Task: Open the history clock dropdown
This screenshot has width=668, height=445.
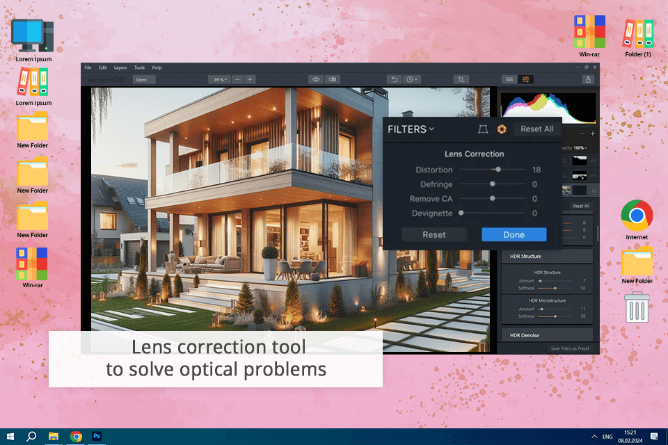Action: 412,80
